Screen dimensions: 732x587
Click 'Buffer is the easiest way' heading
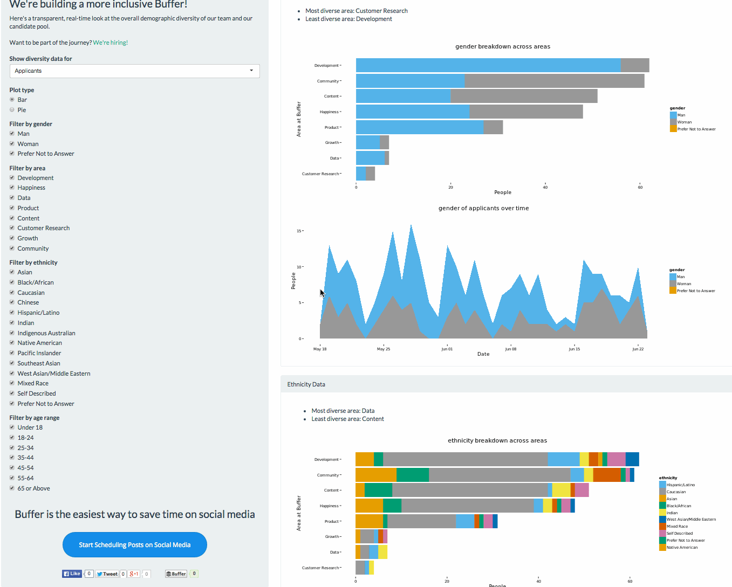click(135, 514)
